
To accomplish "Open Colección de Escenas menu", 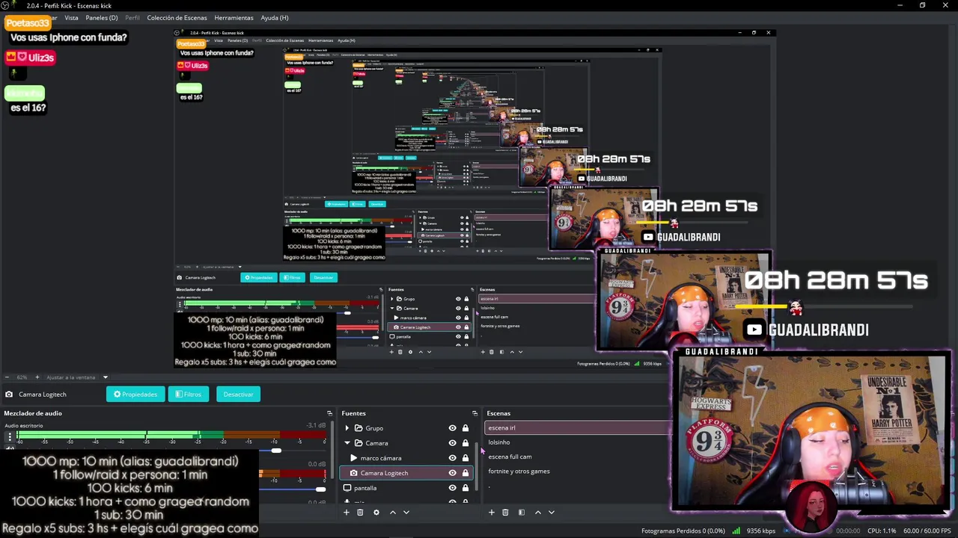I will (x=177, y=17).
